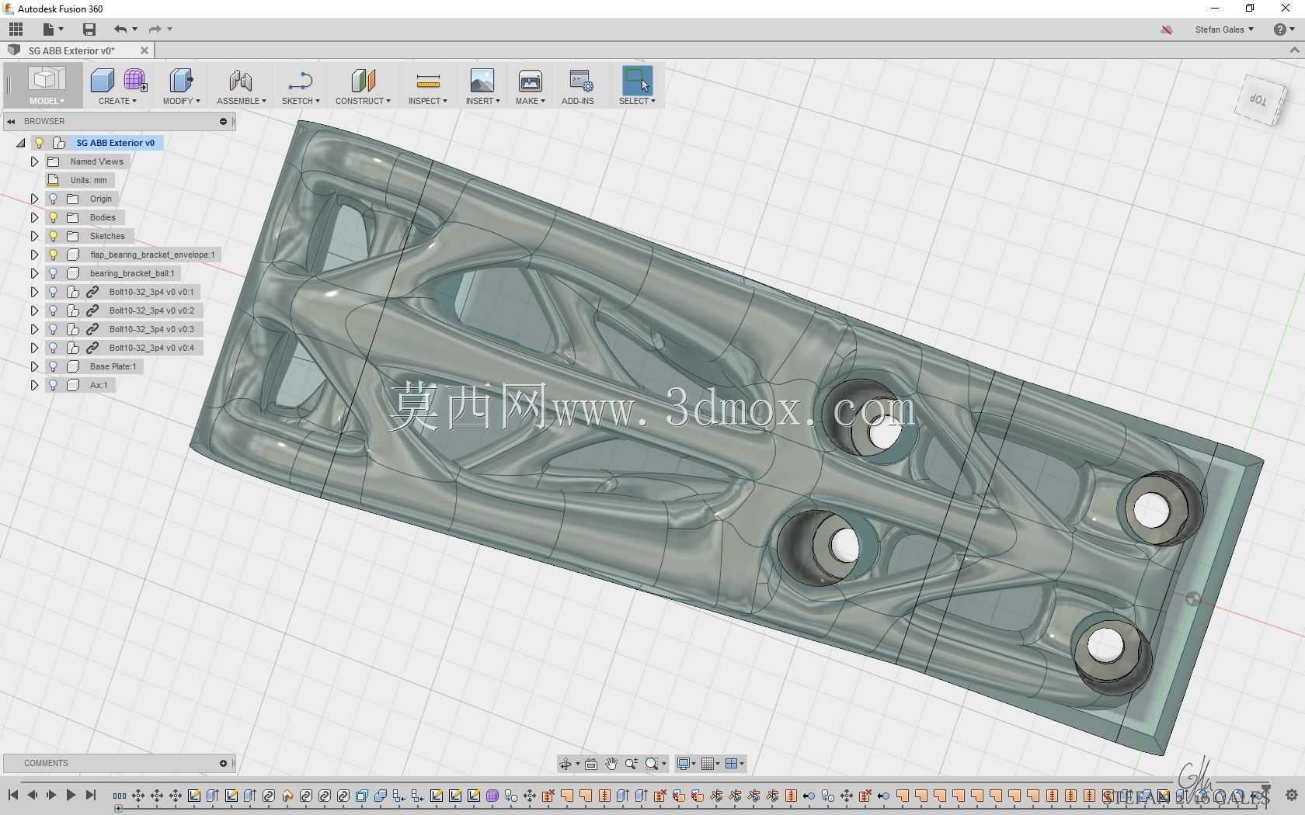Viewport: 1305px width, 815px height.
Task: Toggle visibility of Base Plate:1
Action: (x=53, y=366)
